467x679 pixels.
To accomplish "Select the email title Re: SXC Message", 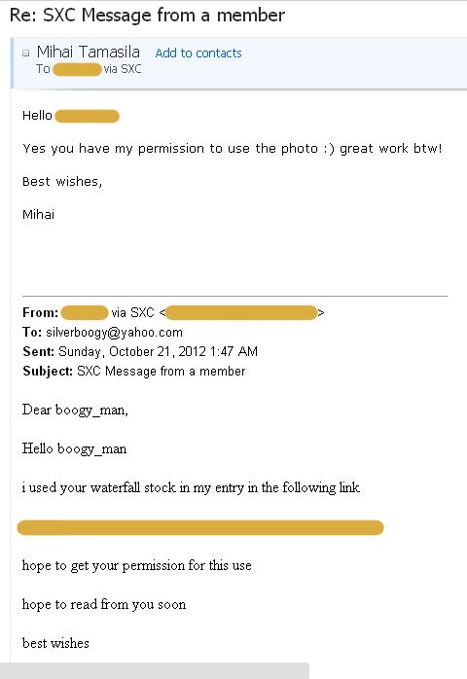I will pos(147,16).
